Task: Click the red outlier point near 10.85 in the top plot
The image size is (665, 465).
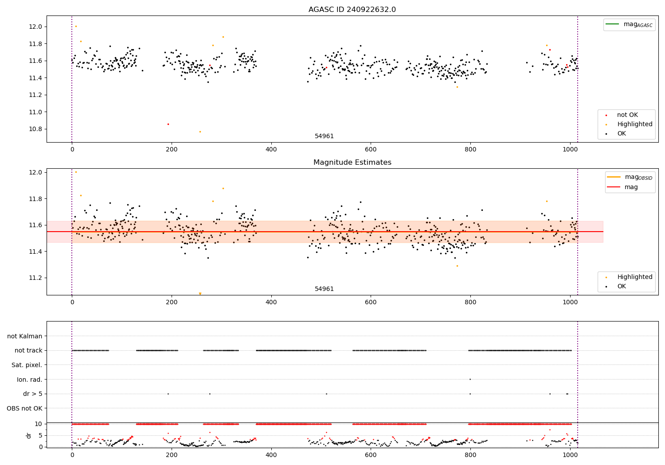Action: pyautogui.click(x=168, y=124)
